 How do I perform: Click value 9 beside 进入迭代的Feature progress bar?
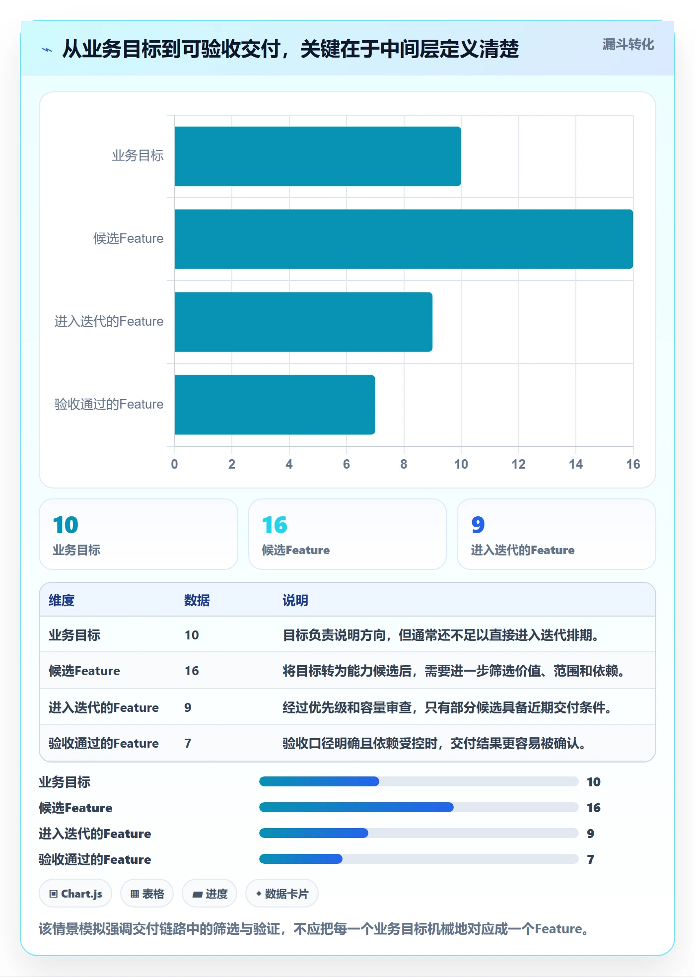click(591, 834)
